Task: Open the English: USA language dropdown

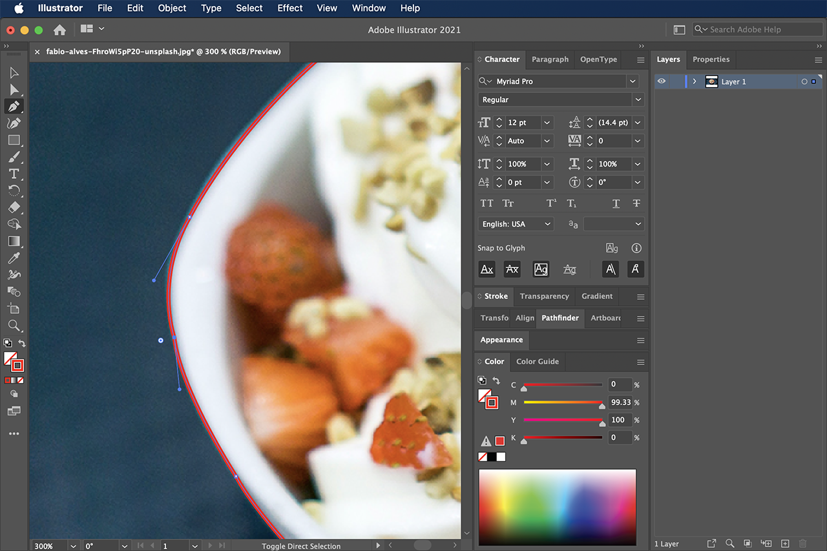Action: tap(516, 224)
